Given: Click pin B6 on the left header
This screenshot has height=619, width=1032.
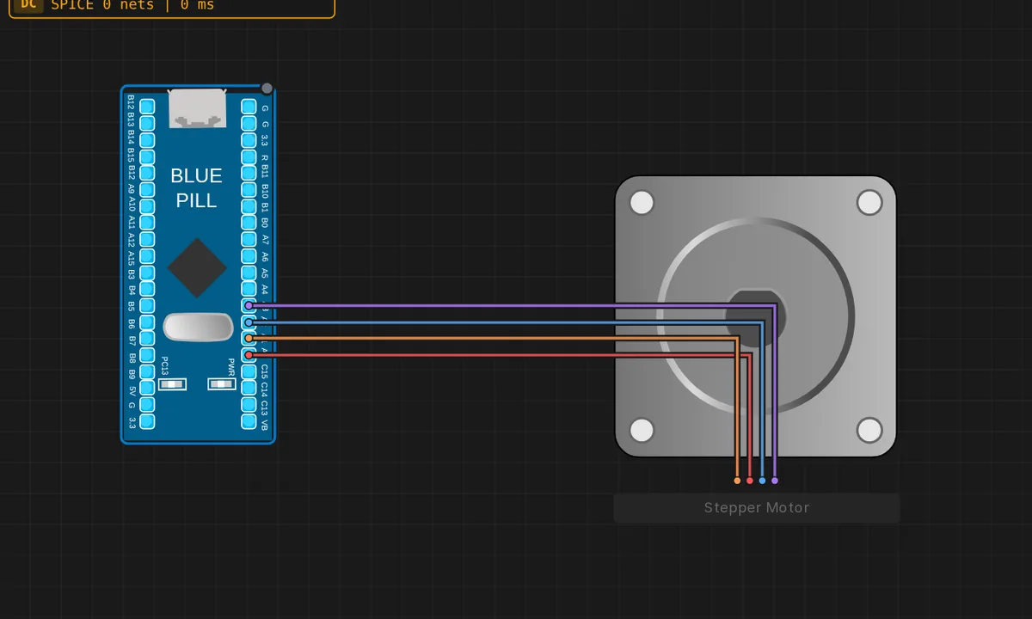Looking at the screenshot, I should click(147, 322).
